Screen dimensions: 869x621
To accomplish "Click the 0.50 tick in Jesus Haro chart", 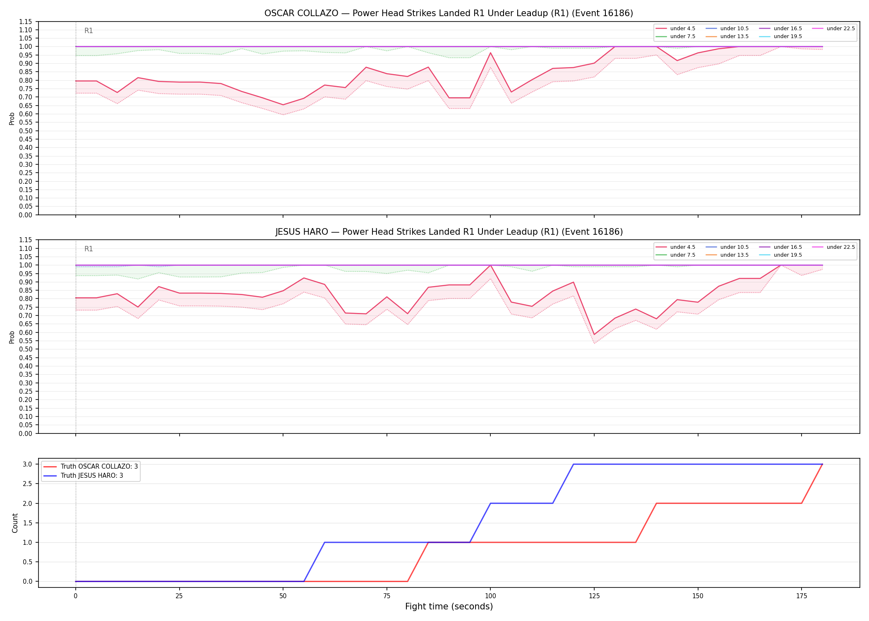I will [x=26, y=349].
